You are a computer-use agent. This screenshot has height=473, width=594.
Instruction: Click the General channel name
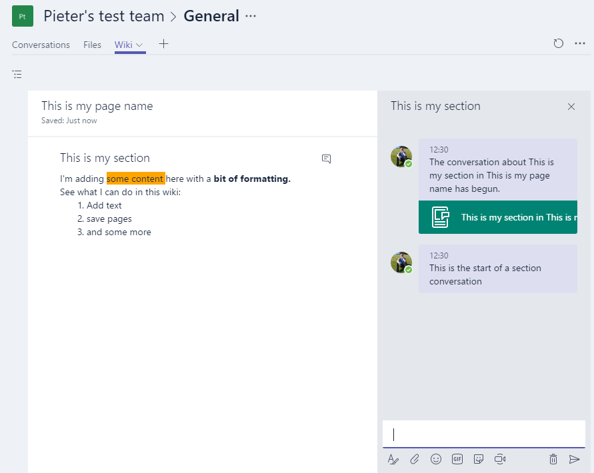click(x=211, y=16)
